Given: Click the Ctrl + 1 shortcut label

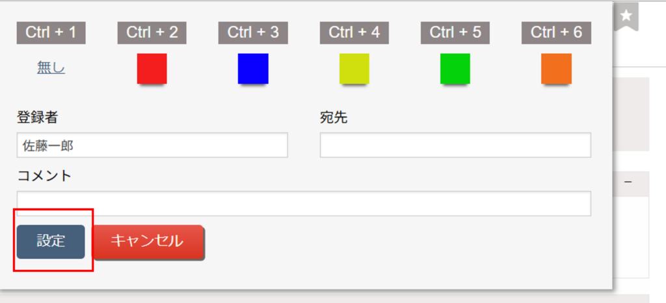Looking at the screenshot, I should (x=51, y=32).
